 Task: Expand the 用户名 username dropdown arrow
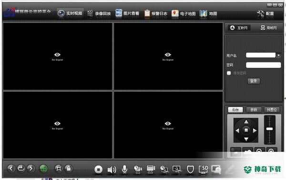tap(278, 55)
